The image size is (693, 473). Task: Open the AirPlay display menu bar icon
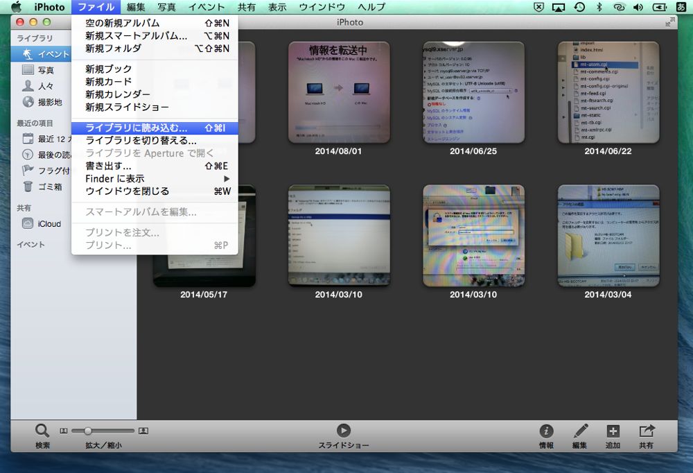[x=559, y=7]
